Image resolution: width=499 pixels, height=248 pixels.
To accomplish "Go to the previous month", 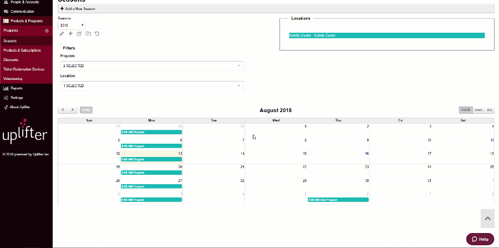I will coord(63,110).
